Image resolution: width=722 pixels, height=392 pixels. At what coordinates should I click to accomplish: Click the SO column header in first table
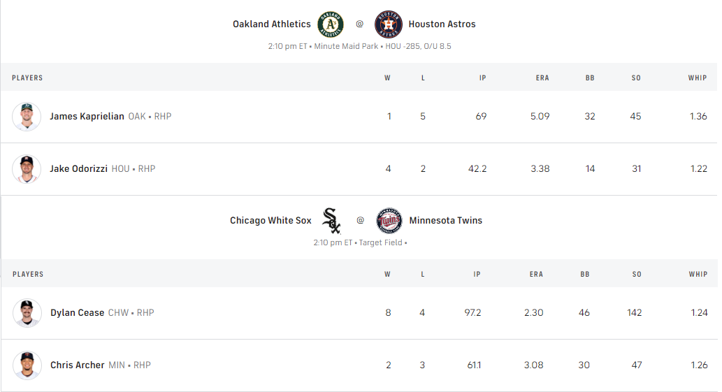click(636, 78)
